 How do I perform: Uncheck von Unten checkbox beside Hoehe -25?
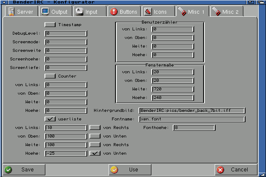point(95,153)
